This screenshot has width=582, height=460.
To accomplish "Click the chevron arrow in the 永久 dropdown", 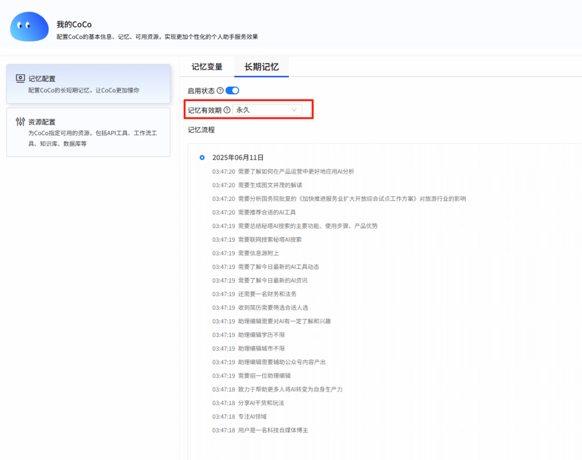I will [294, 110].
